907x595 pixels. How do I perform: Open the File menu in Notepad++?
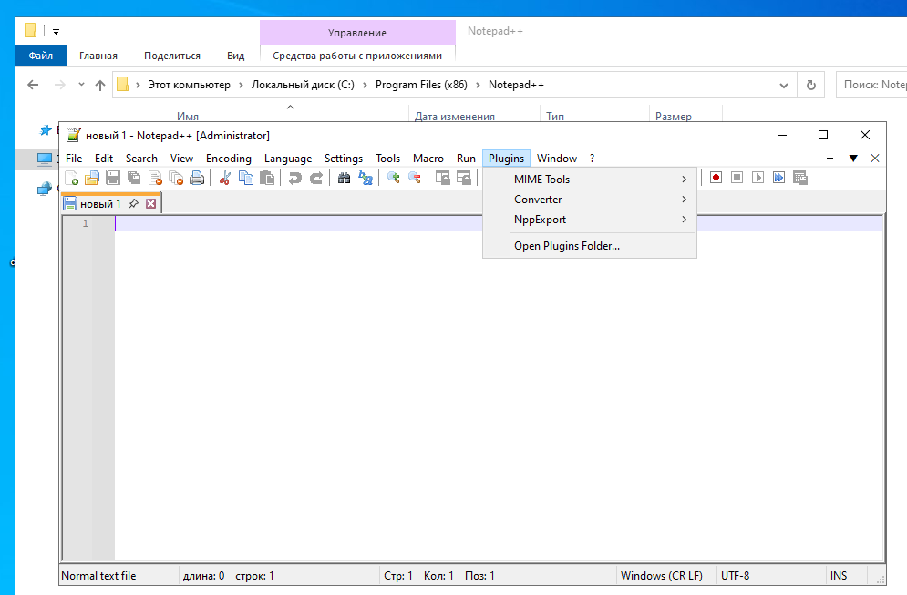tap(74, 159)
